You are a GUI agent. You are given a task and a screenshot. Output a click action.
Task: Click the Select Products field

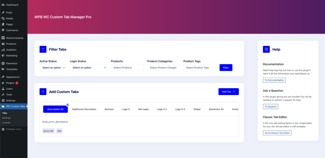point(127,68)
